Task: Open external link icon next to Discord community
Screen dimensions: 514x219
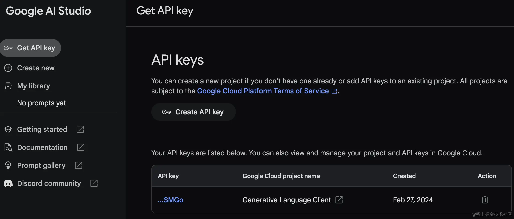Action: point(94,183)
